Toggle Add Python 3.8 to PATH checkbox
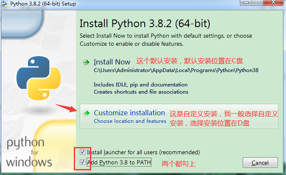Image resolution: width=286 pixels, height=175 pixels. 82,162
